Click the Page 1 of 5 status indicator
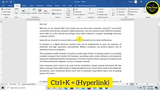 [x=4, y=84]
